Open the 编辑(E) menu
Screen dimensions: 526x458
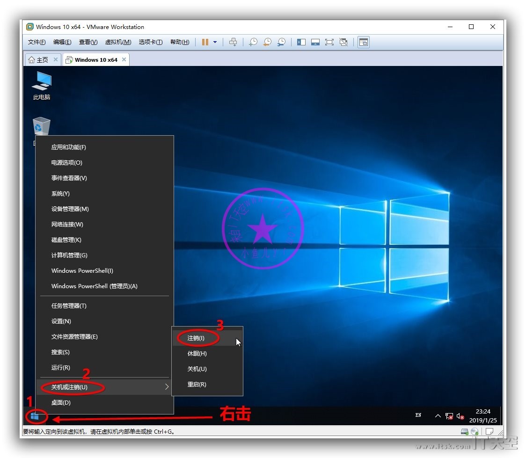[62, 42]
